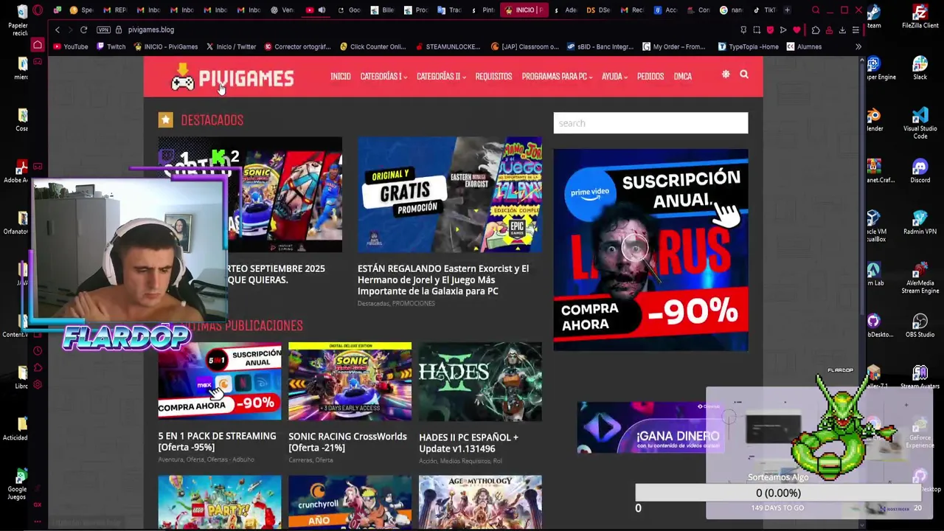Click the PiviGames logo in header
The height and width of the screenshot is (531, 944).
[232, 77]
